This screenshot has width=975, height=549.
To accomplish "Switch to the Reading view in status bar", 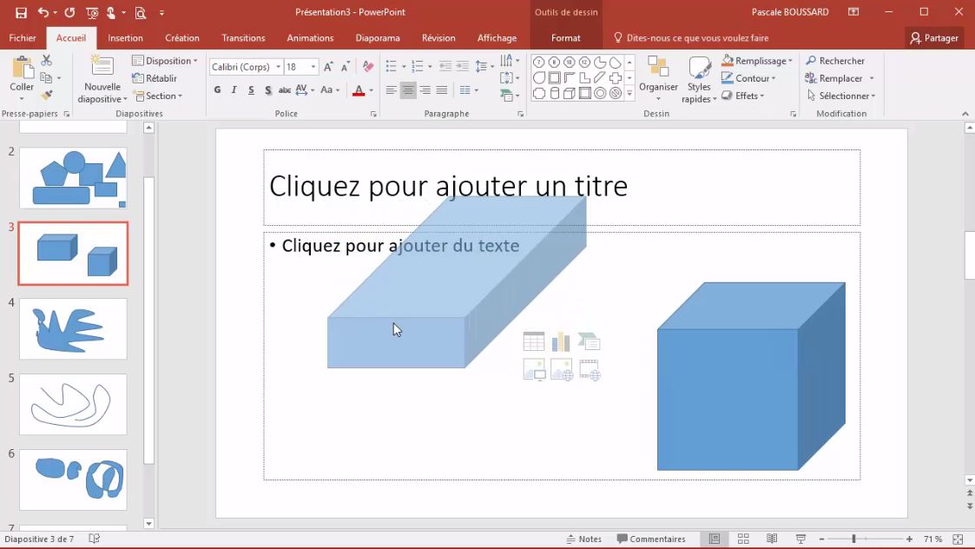I will [x=772, y=539].
